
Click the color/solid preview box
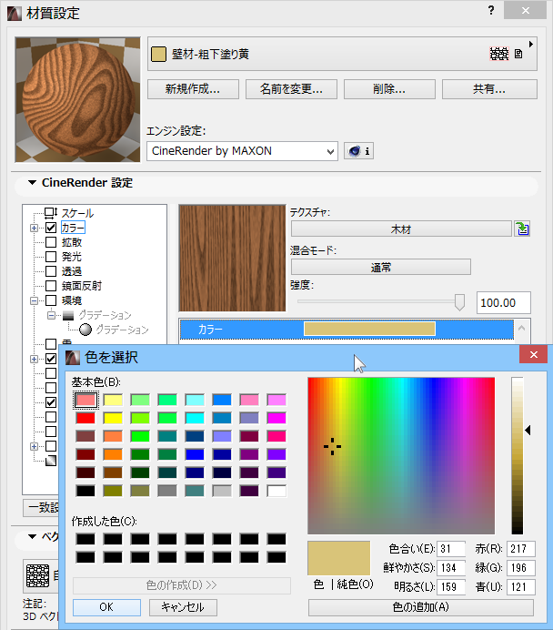tap(338, 558)
